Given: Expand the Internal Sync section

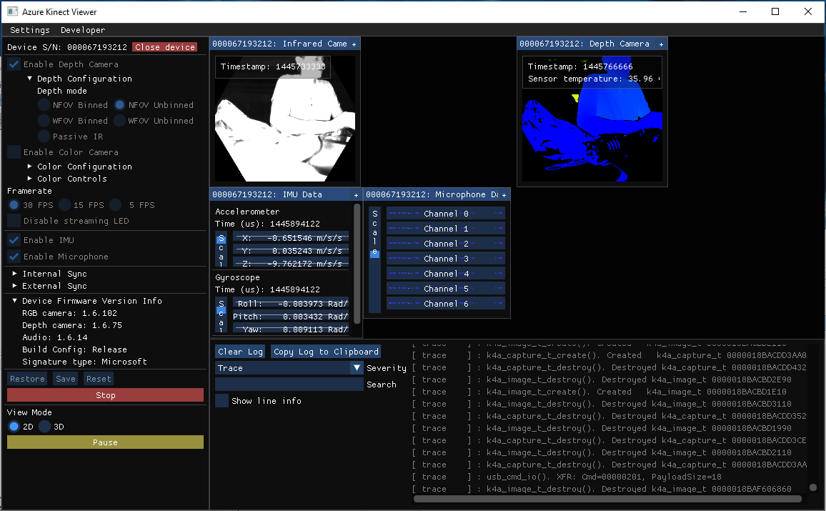Looking at the screenshot, I should click(15, 274).
